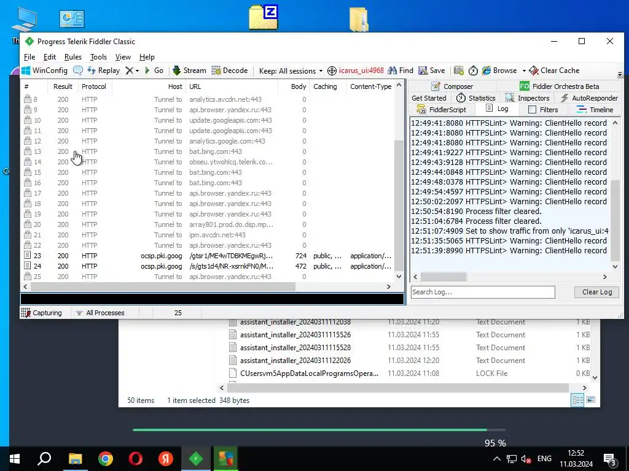The image size is (629, 471).
Task: Switch to the Composer tab
Action: (x=452, y=86)
